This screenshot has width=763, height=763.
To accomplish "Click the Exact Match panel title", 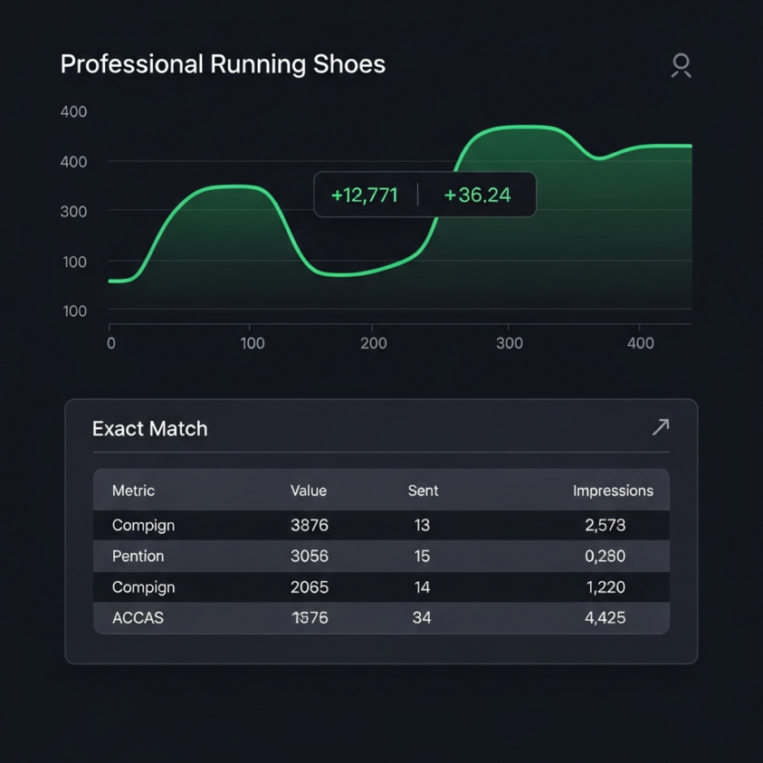I will tap(150, 429).
